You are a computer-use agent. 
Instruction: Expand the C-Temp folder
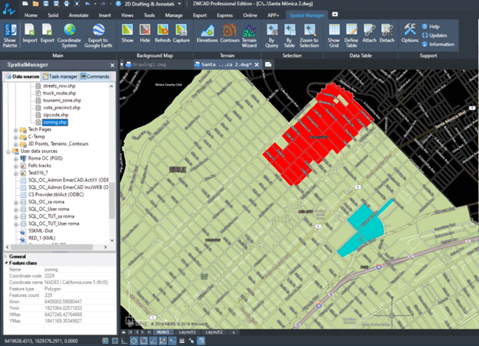point(16,137)
